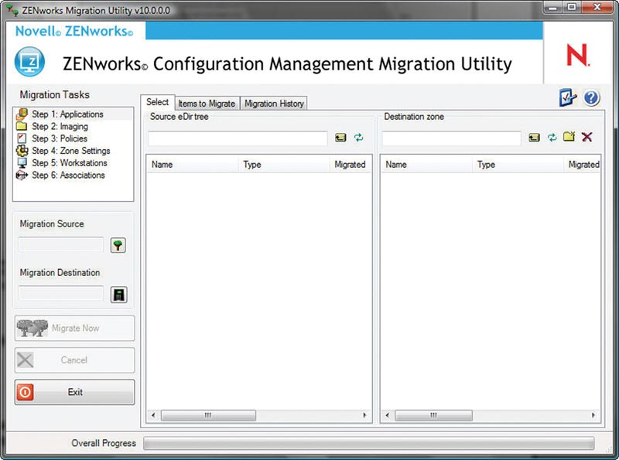
Task: Click right scroll arrow in Destination zone
Action: 593,415
